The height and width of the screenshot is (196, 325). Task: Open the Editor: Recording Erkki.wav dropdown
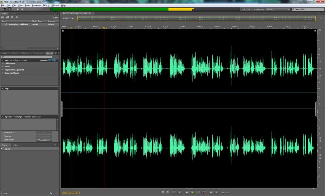(77, 13)
